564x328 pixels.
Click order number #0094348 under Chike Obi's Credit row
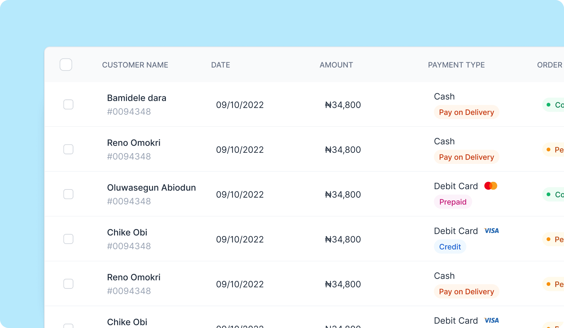129,246
